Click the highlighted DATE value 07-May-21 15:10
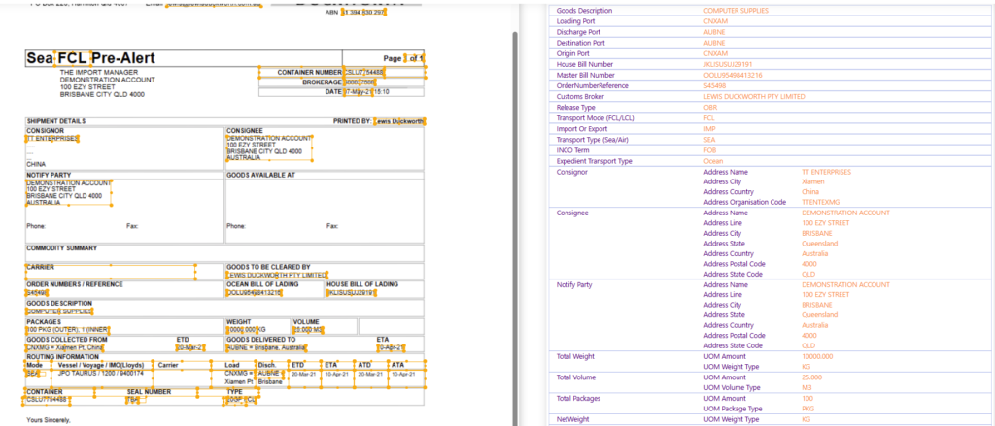Image resolution: width=995 pixels, height=426 pixels. 366,92
